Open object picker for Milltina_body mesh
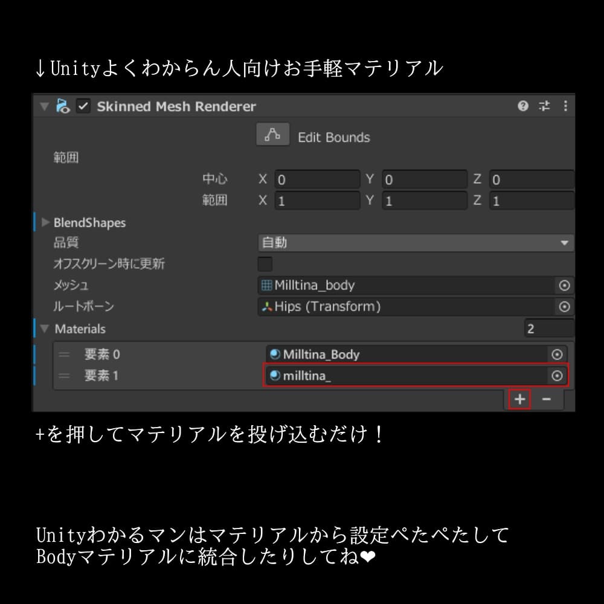Viewport: 604px width, 604px height. (564, 286)
